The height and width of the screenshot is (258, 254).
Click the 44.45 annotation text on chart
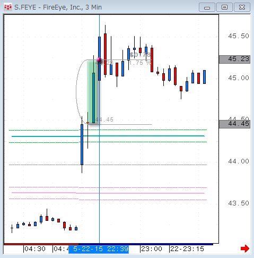point(104,119)
